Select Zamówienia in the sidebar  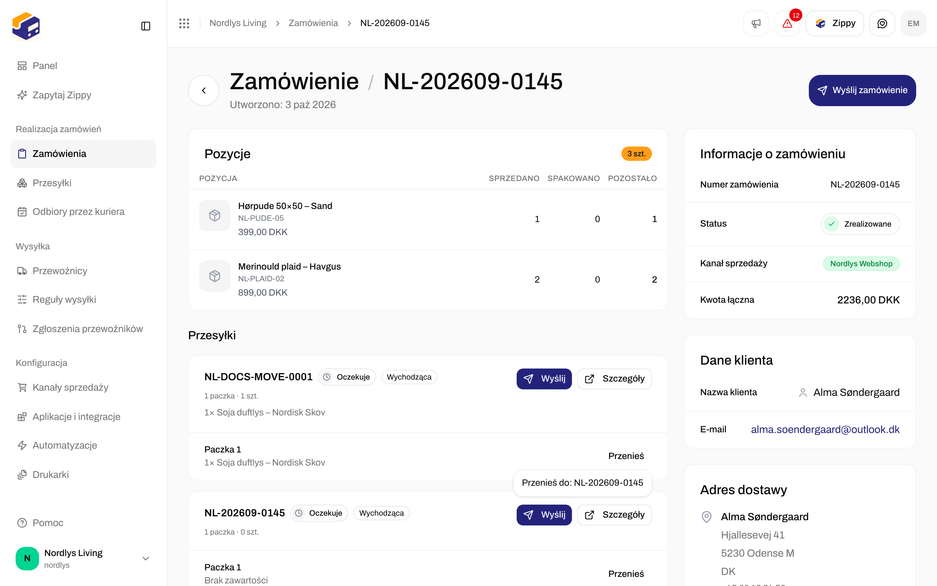point(83,154)
